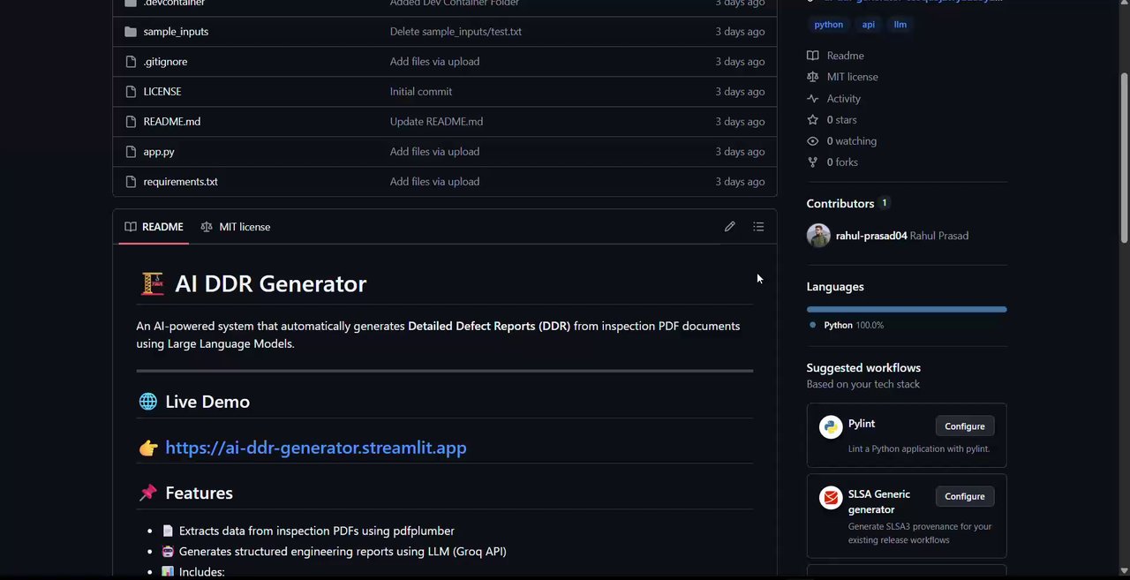Open the LICENSE file
The width and height of the screenshot is (1130, 580).
[162, 91]
